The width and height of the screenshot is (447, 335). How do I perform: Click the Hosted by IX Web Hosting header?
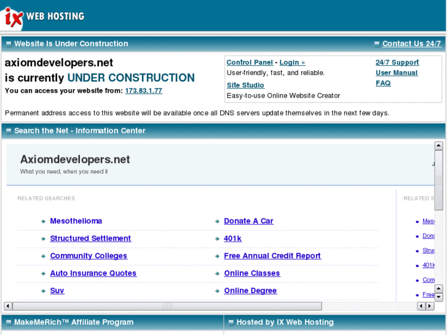point(285,322)
